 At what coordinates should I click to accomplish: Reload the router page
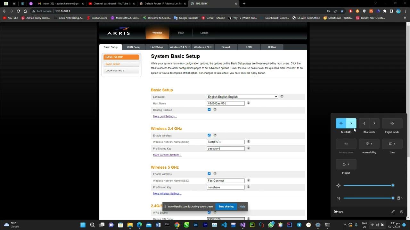18,11
